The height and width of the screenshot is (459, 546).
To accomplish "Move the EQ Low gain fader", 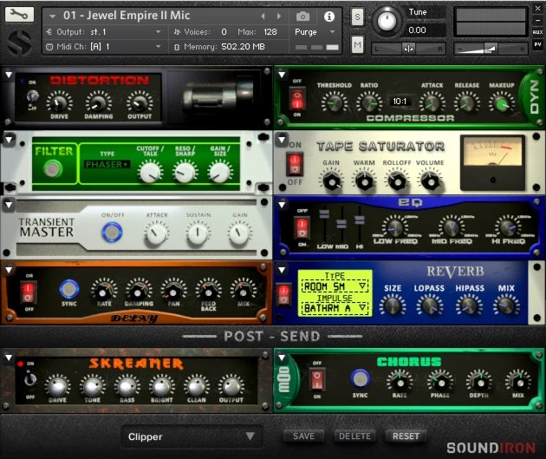I will click(x=324, y=213).
